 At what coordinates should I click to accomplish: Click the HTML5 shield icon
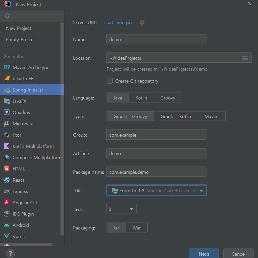[x=7, y=168]
